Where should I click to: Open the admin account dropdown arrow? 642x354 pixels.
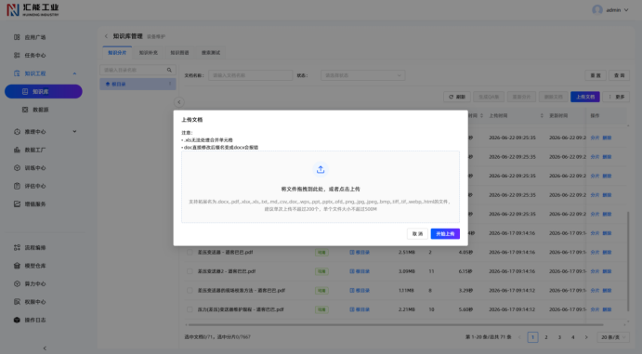626,10
